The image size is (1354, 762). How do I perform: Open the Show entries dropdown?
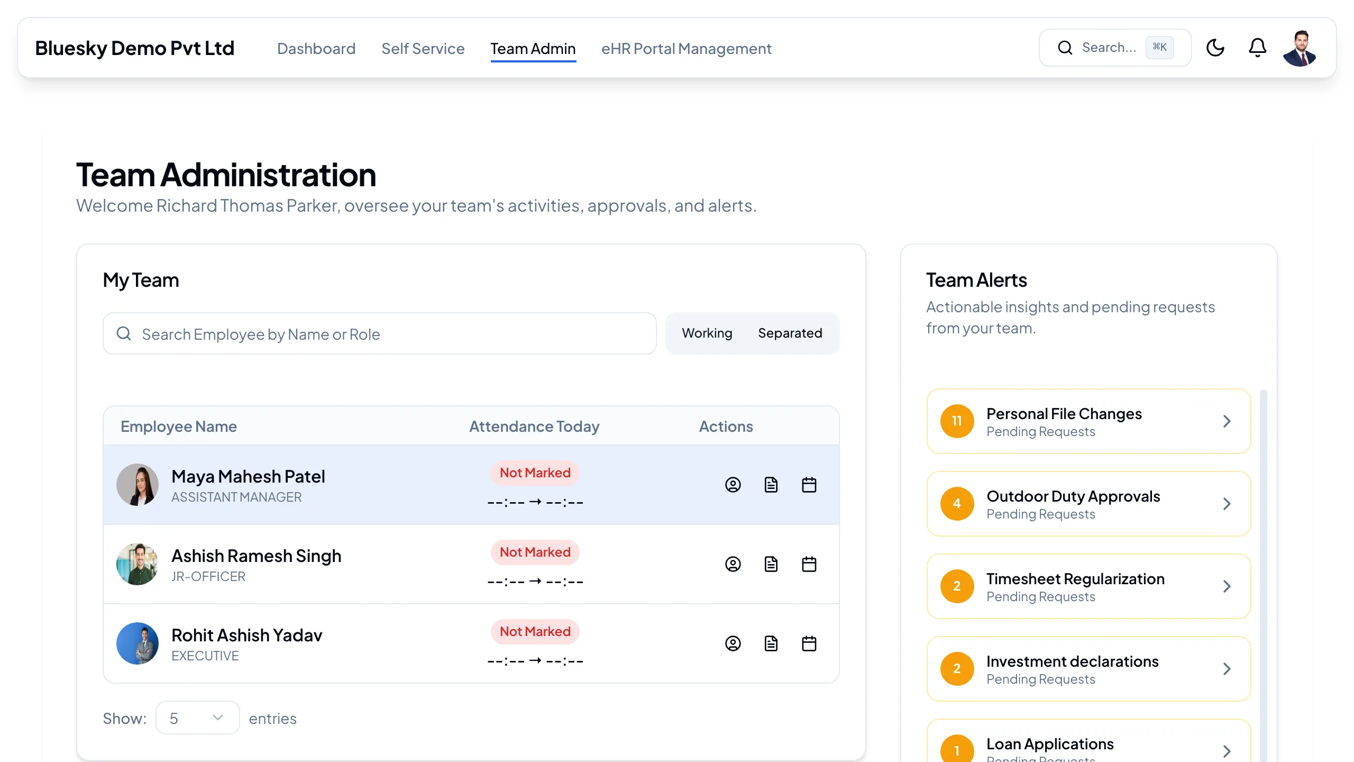[197, 718]
